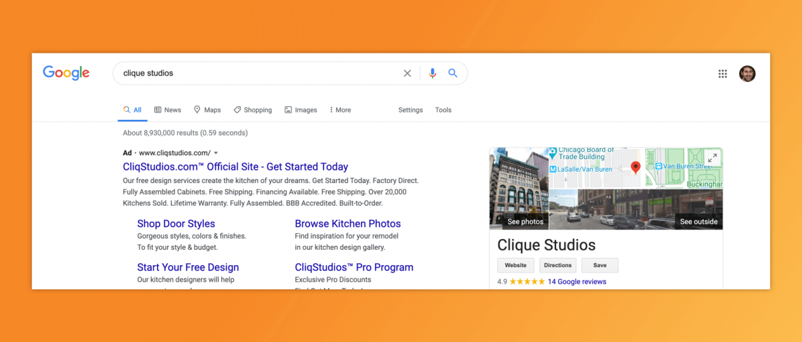The width and height of the screenshot is (802, 342).
Task: Open Browse Kitchen Photos link
Action: pyautogui.click(x=348, y=224)
